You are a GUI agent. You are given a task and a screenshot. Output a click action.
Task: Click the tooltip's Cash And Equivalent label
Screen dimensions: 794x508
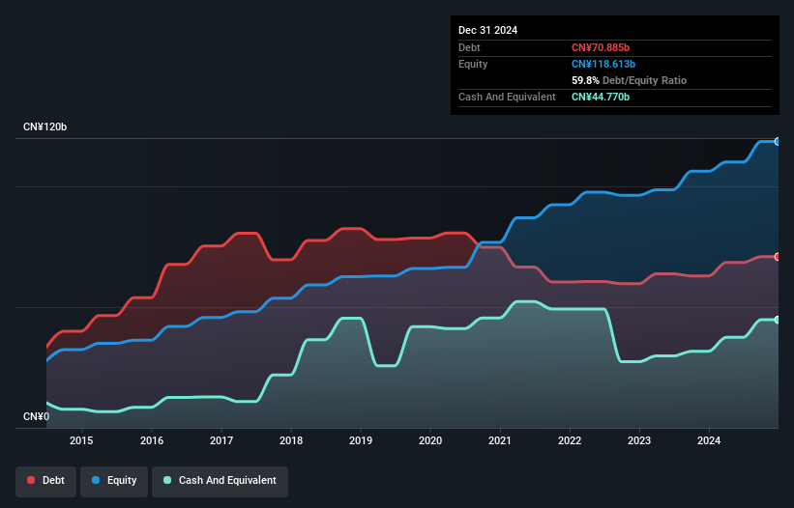[x=507, y=97]
